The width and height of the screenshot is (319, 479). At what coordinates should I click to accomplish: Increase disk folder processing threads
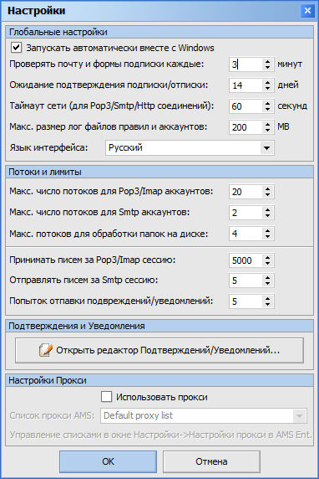tap(267, 230)
